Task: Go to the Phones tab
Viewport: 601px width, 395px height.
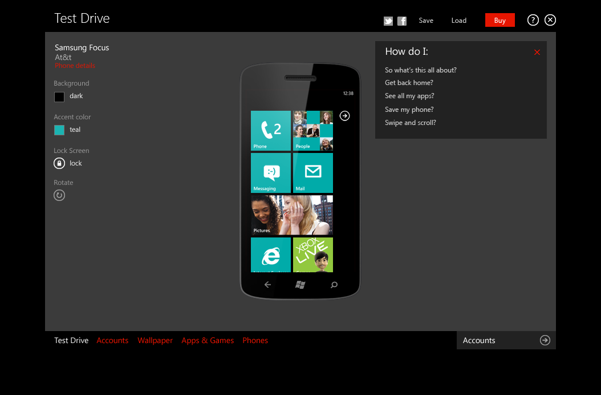Action: click(255, 341)
